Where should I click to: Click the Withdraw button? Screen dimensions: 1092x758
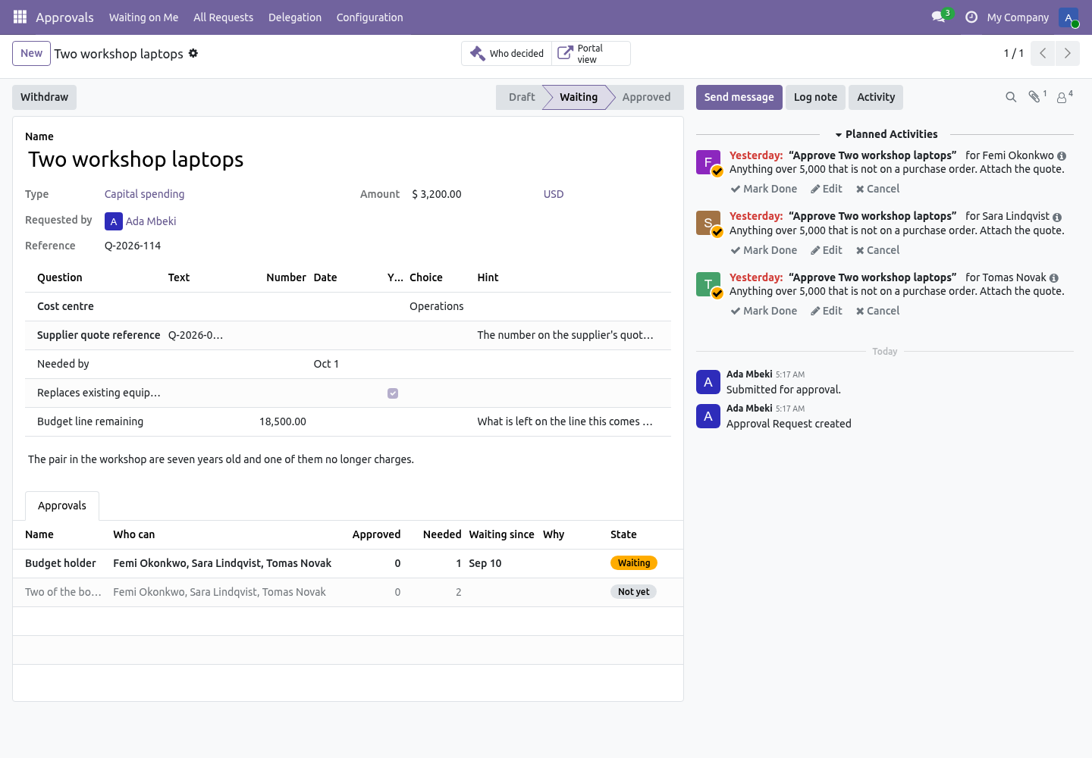(45, 97)
